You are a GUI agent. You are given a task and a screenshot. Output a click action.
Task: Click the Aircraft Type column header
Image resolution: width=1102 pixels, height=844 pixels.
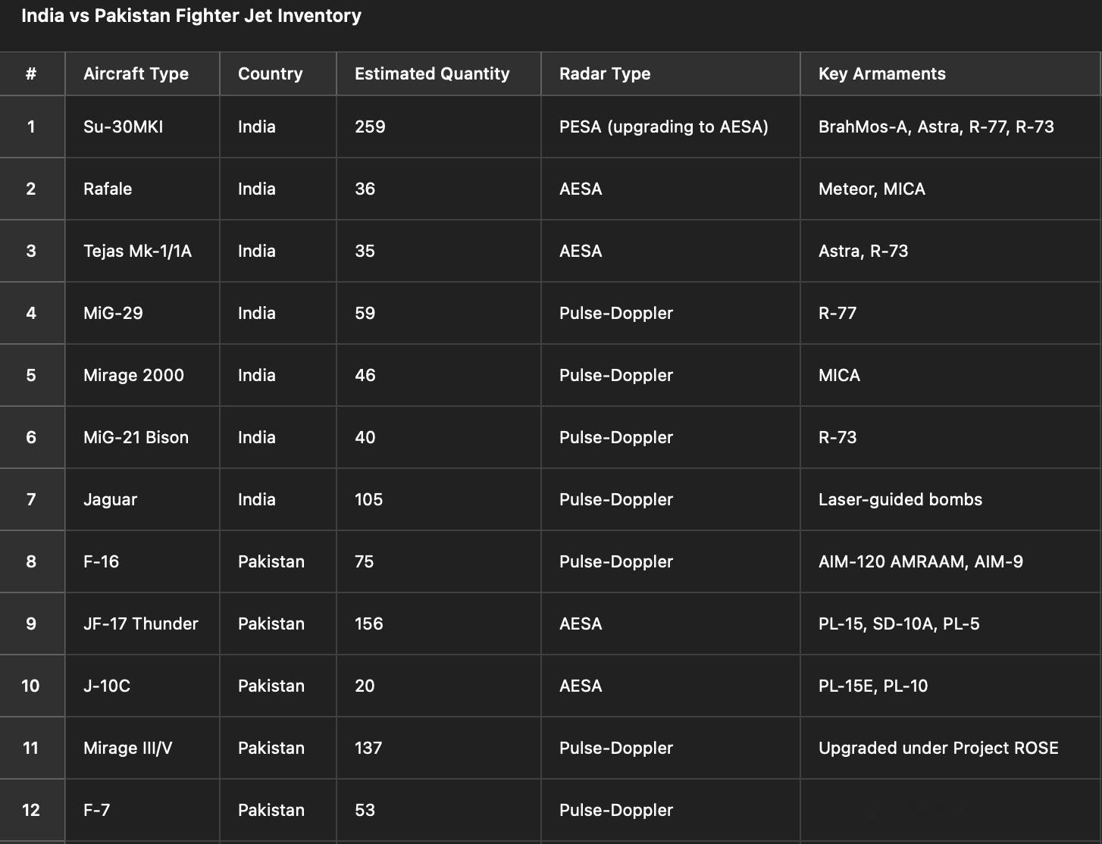[x=142, y=73]
